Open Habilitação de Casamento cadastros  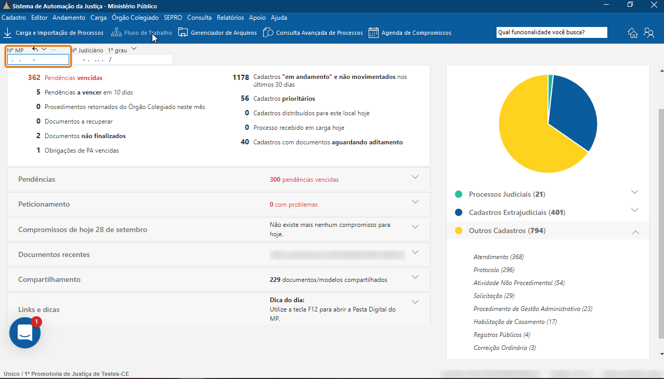(x=515, y=321)
